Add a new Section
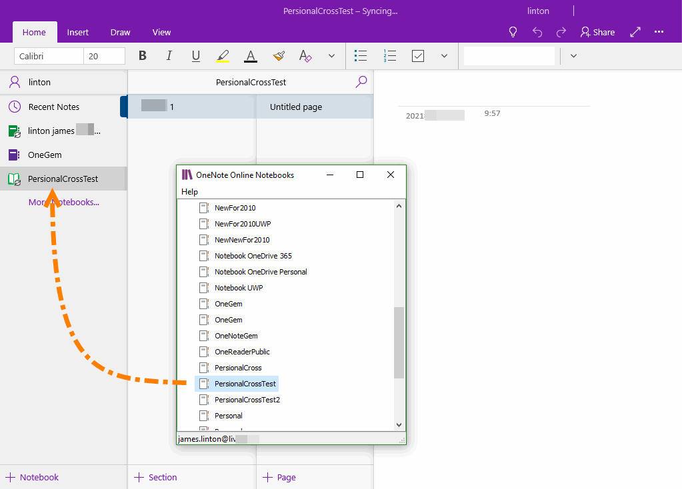 tap(156, 477)
